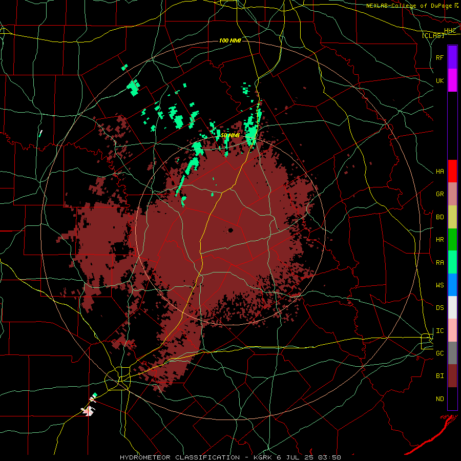This screenshot has width=461, height=461.
Task: Click the GC legend label
Action: [x=439, y=353]
